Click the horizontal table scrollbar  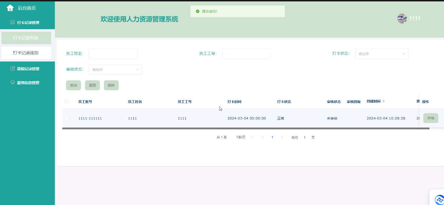(x=246, y=129)
